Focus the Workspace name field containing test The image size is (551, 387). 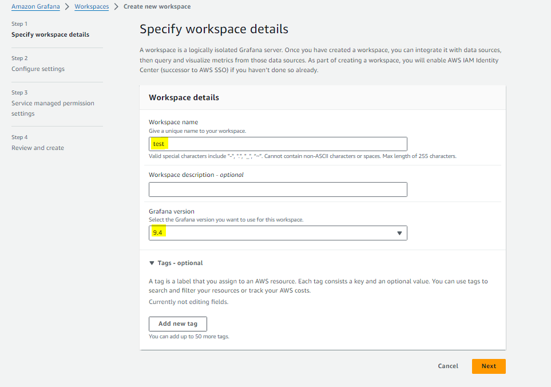pyautogui.click(x=278, y=144)
